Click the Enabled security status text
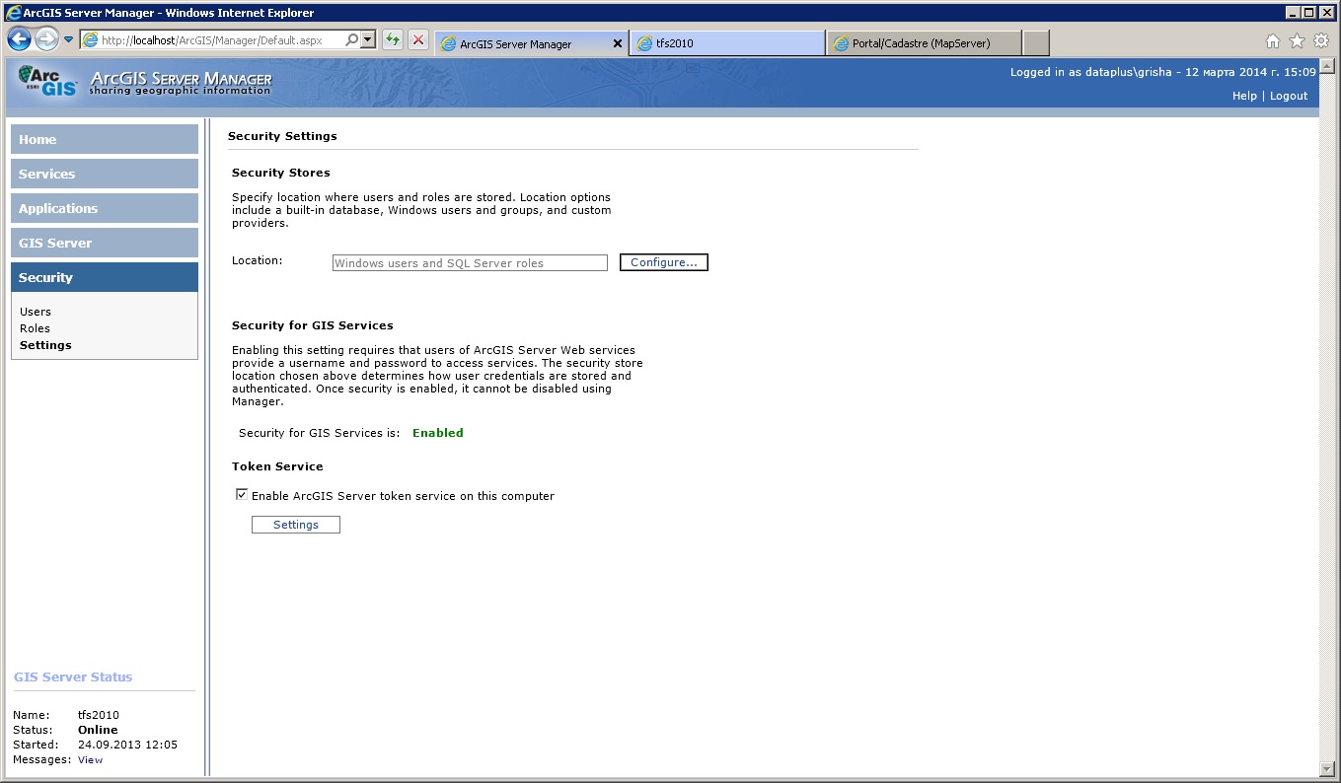This screenshot has height=783, width=1341. [x=438, y=433]
